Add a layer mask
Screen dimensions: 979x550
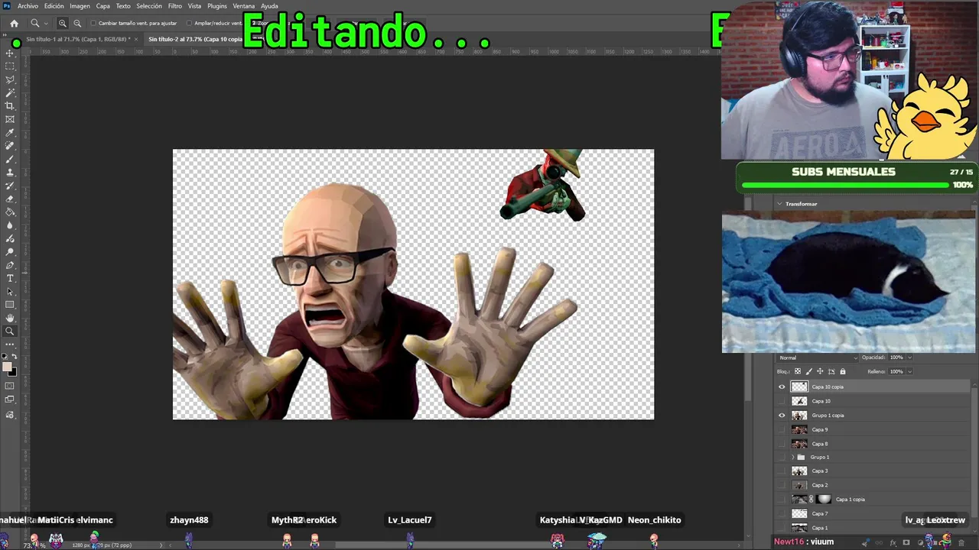click(906, 543)
